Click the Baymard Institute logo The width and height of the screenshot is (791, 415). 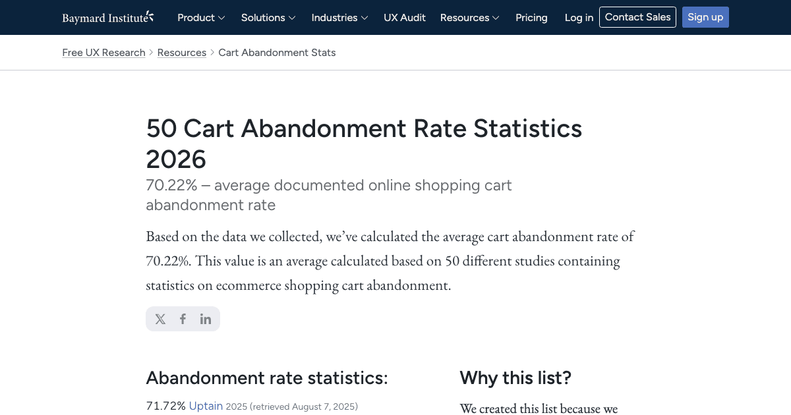(108, 18)
